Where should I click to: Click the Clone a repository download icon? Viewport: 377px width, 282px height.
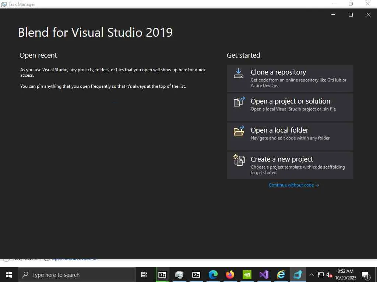coord(239,73)
